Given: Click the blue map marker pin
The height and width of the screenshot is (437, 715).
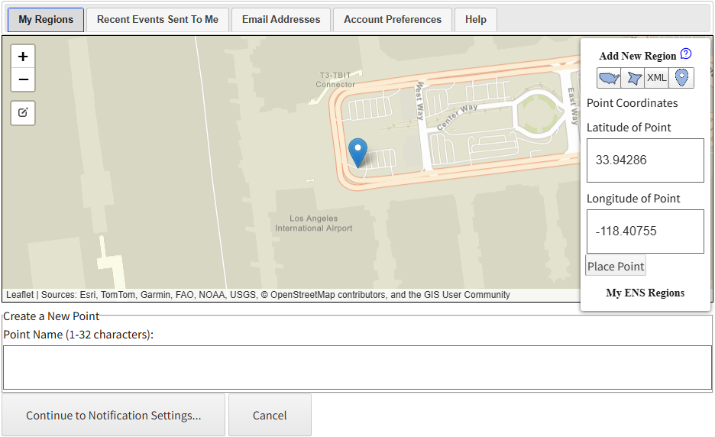Looking at the screenshot, I should coord(358,153).
